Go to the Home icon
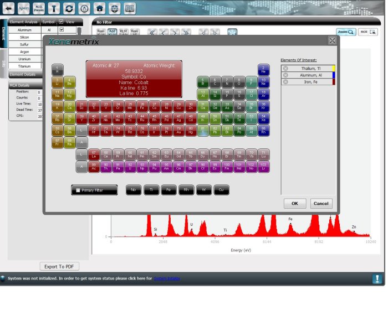The height and width of the screenshot is (310, 388). tap(99, 8)
